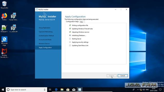Click the Starting Server text
The height and width of the screenshot is (92, 164).
pyautogui.click(x=77, y=39)
